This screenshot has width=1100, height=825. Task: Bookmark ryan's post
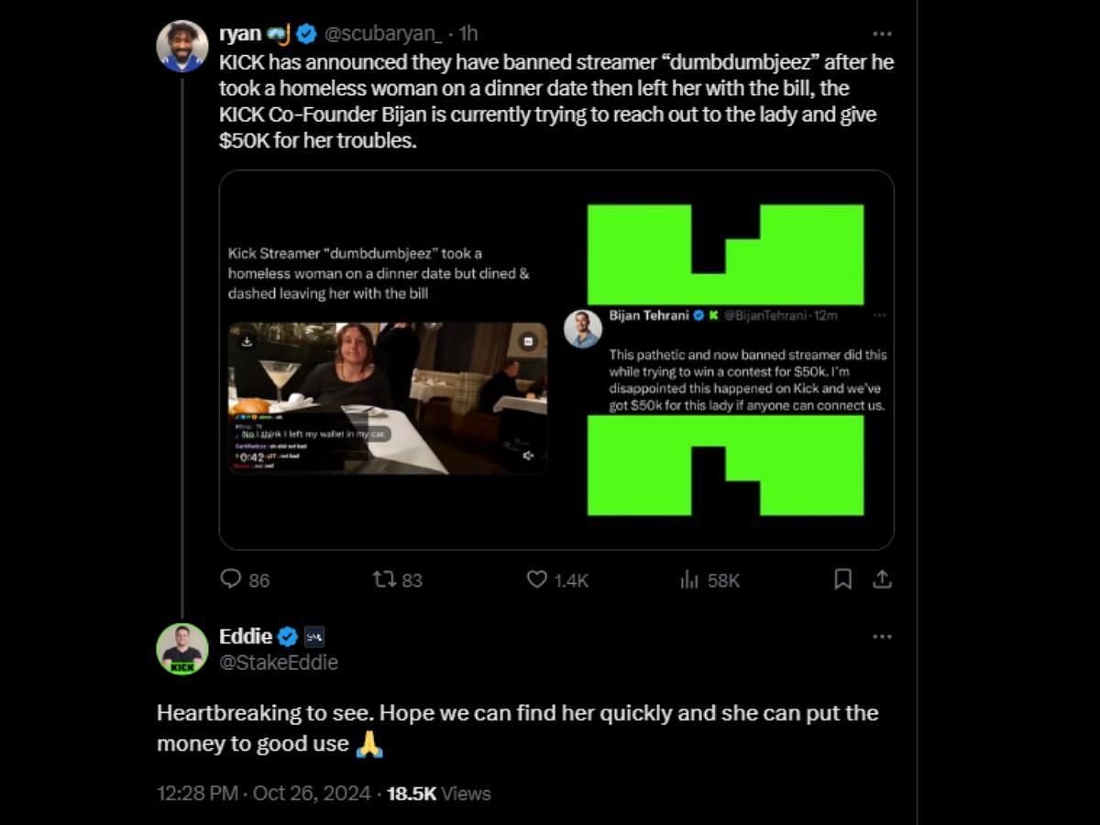click(x=842, y=579)
